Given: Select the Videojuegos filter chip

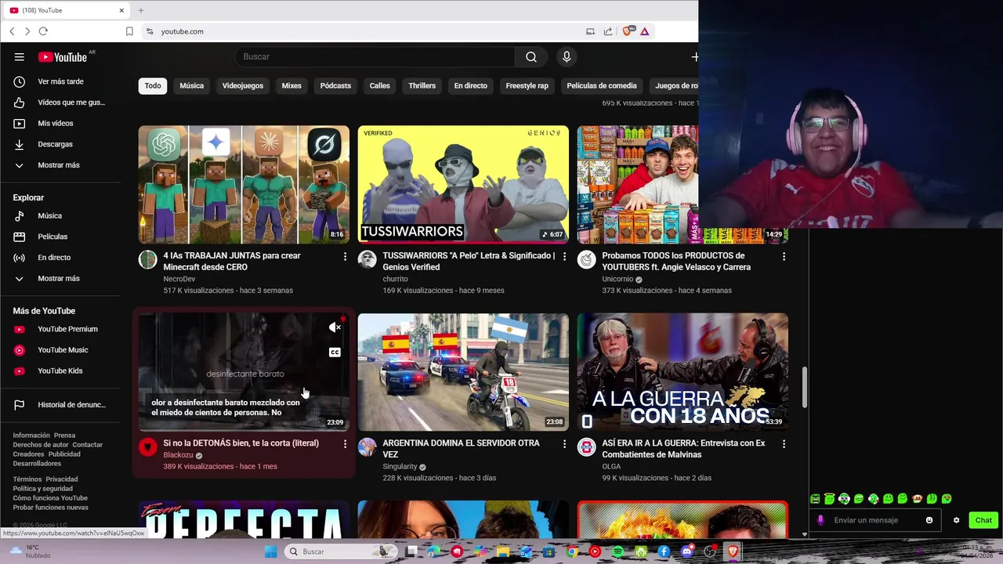Looking at the screenshot, I should (x=242, y=85).
